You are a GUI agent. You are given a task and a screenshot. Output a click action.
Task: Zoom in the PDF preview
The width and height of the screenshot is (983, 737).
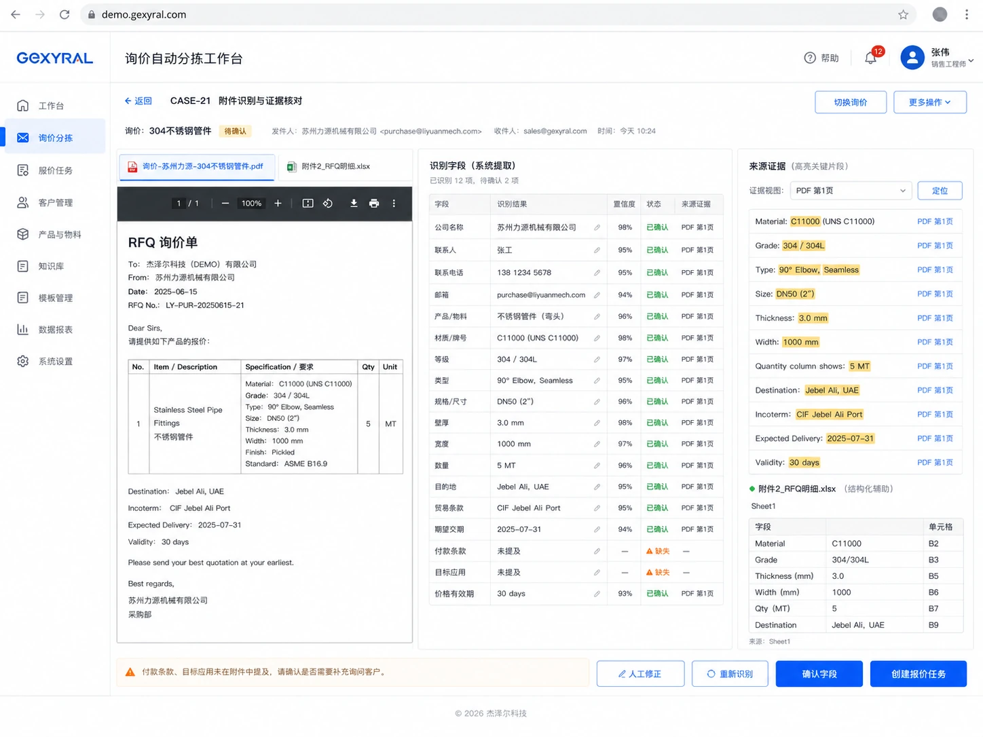point(278,204)
